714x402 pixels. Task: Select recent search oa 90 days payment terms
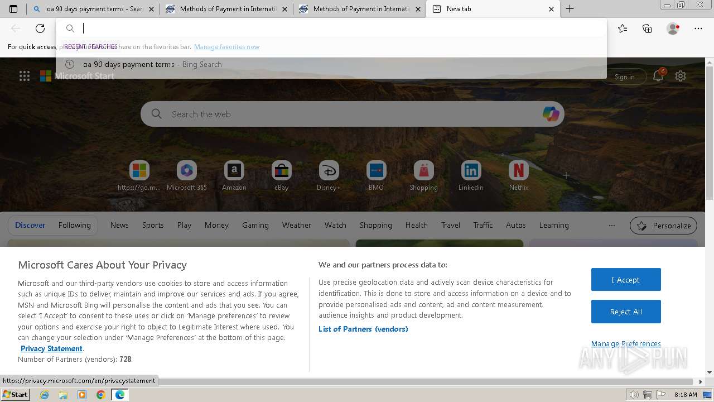pos(331,64)
